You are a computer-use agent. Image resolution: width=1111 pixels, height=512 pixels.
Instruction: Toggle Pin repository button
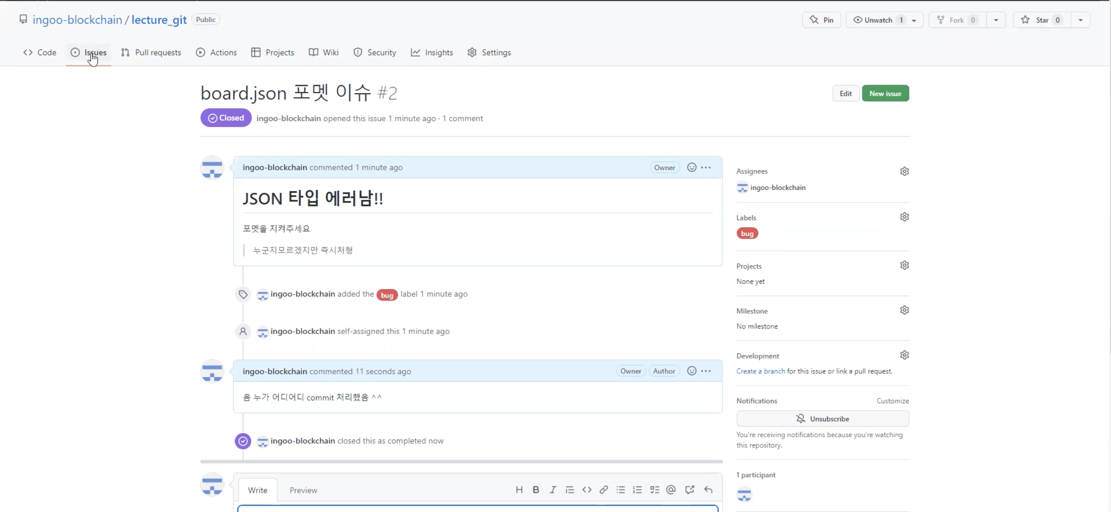click(x=821, y=20)
